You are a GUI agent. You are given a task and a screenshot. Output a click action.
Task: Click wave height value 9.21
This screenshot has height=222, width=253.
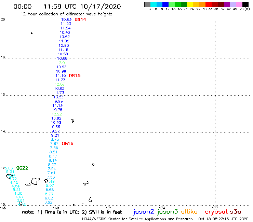(x=55, y=136)
